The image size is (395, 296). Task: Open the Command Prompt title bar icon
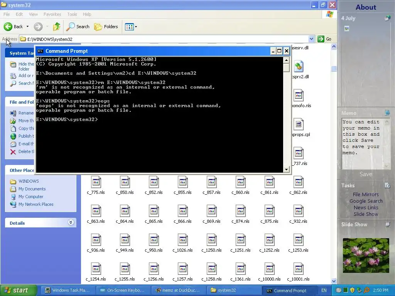40,51
